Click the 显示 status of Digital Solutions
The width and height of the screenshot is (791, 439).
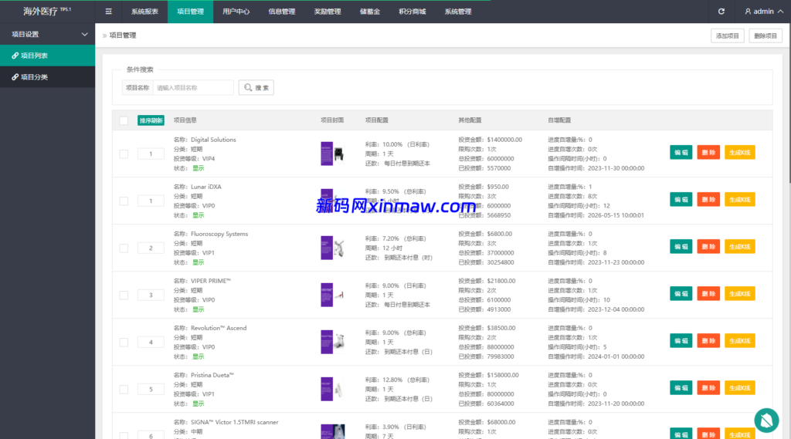click(x=199, y=168)
